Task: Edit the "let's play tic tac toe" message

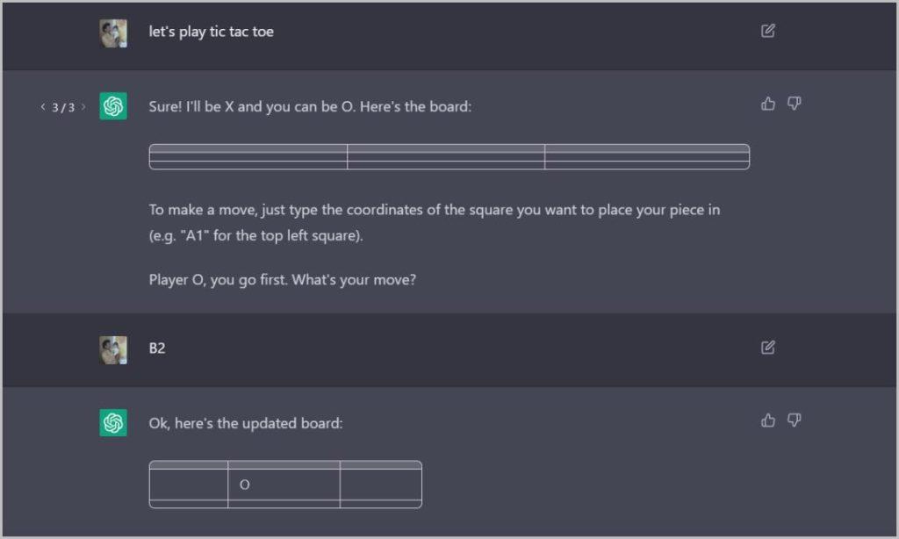Action: 767,31
